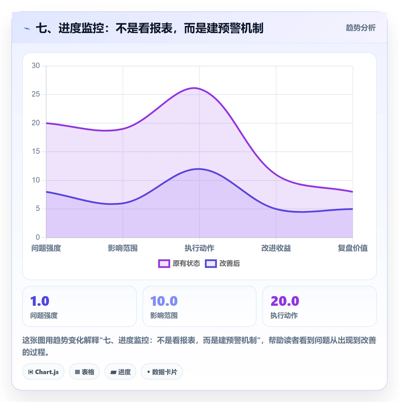Click the section title 七、进度监控
This screenshot has height=402, width=399.
(150, 28)
